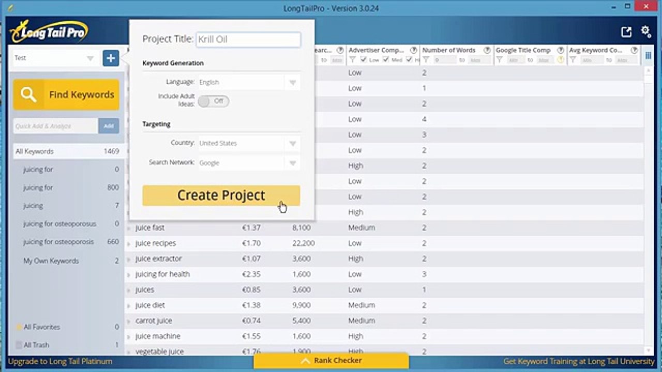Image resolution: width=662 pixels, height=372 pixels.
Task: Click the app icon in the title bar
Action: (11, 8)
